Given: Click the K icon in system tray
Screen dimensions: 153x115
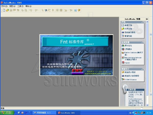Looking at the screenshot, I should click(x=144, y=113).
